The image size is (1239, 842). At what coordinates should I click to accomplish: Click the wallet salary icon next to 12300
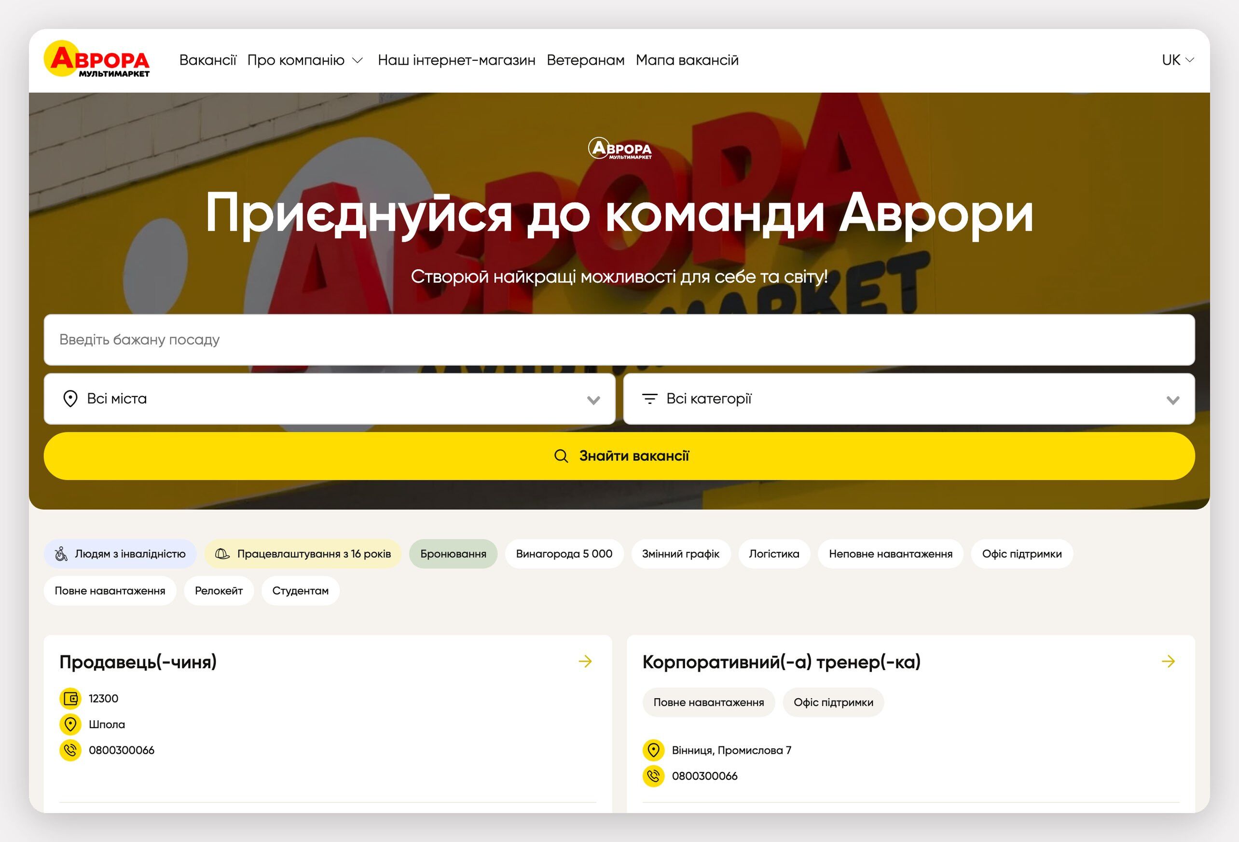click(x=70, y=699)
